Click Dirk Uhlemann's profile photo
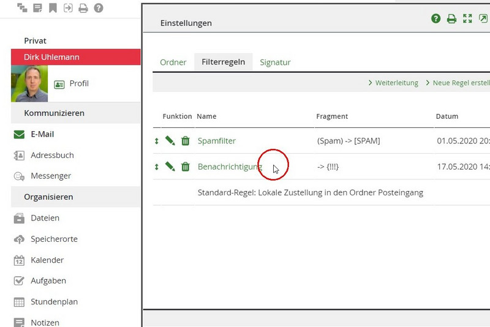 [29, 83]
